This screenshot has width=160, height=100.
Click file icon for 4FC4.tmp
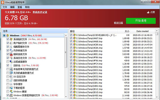[74, 64]
